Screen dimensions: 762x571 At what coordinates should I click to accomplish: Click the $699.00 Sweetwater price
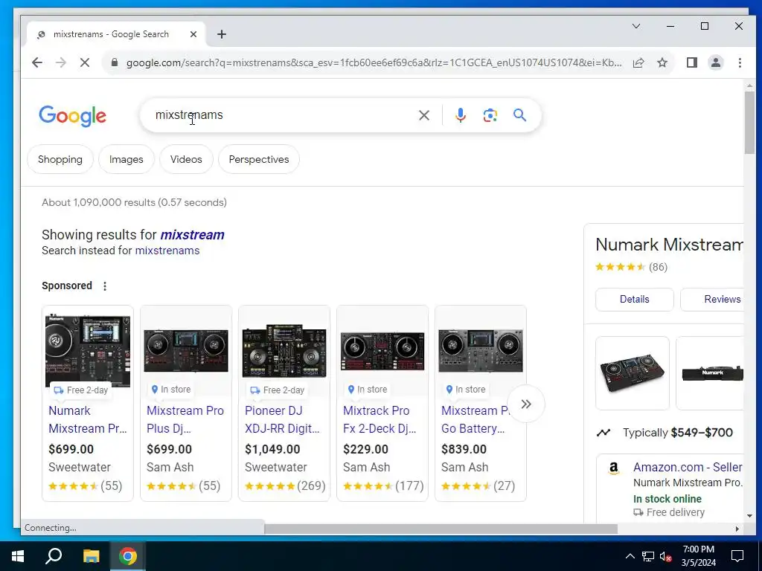[x=71, y=449]
